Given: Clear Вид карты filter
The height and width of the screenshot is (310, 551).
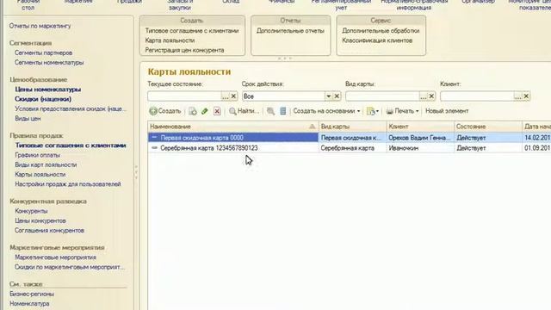Looking at the screenshot, I should pyautogui.click(x=431, y=96).
